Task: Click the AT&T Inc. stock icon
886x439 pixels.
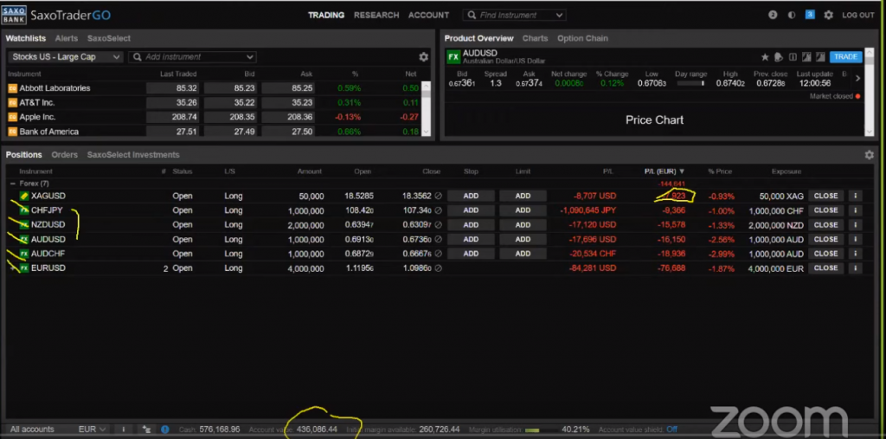Action: (x=12, y=103)
